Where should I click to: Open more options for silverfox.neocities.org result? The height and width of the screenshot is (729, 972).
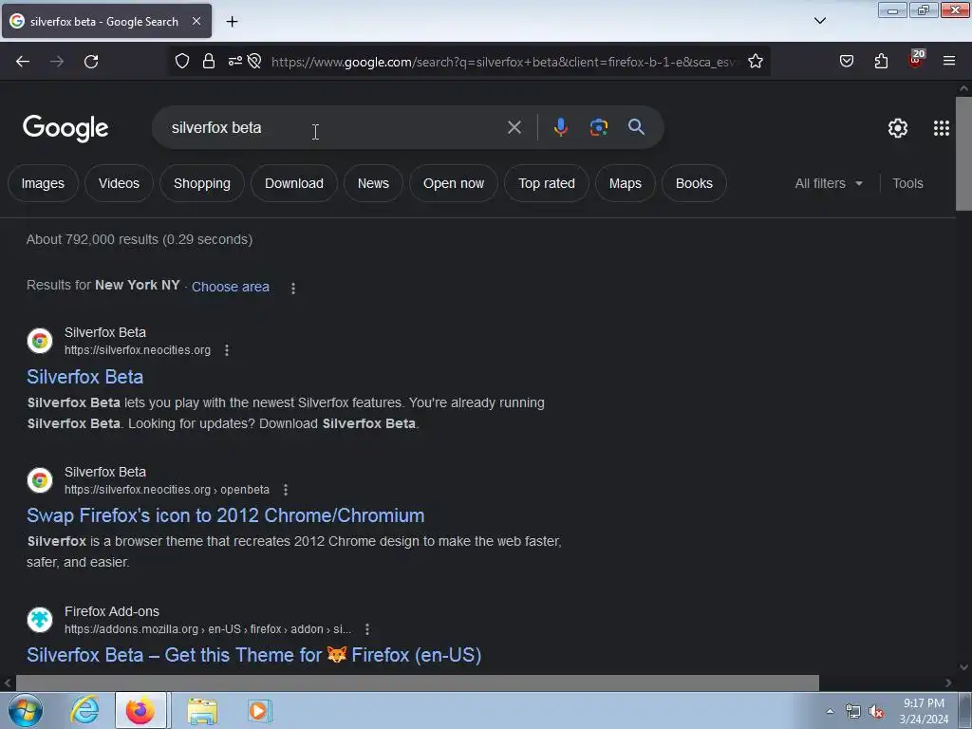click(227, 350)
